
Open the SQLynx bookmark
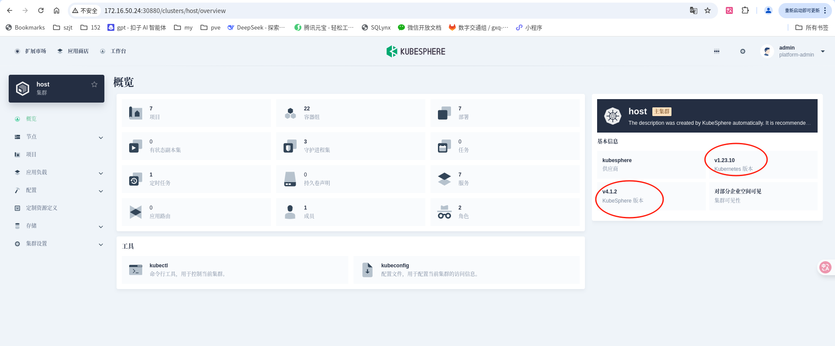click(376, 27)
